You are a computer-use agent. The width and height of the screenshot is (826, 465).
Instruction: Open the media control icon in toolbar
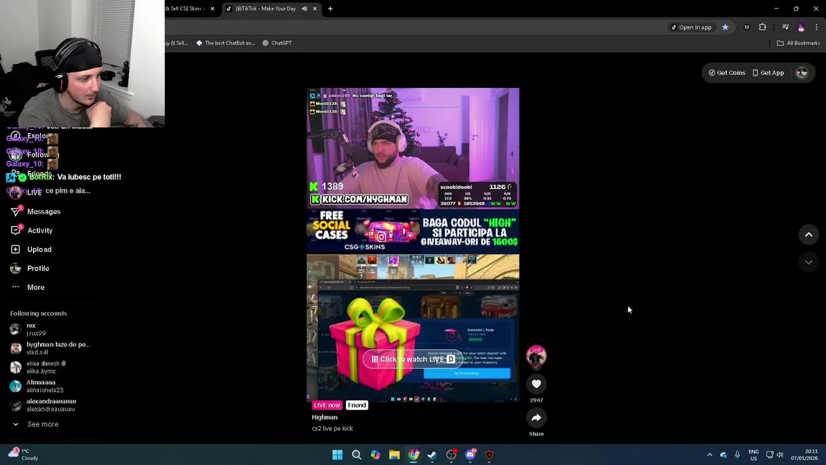coord(785,27)
